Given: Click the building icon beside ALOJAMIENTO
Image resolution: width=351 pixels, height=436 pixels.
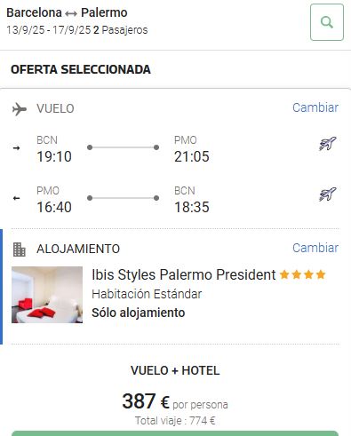Looking at the screenshot, I should point(20,250).
